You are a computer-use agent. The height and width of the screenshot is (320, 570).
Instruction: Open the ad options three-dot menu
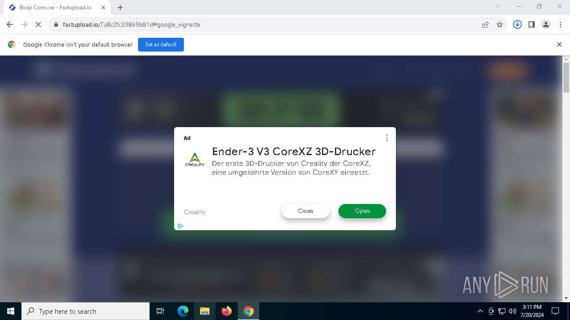[387, 138]
